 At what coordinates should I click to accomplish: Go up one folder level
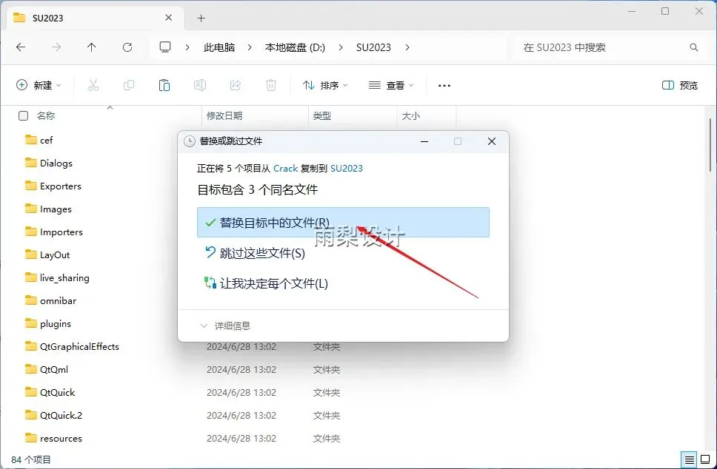(x=91, y=47)
